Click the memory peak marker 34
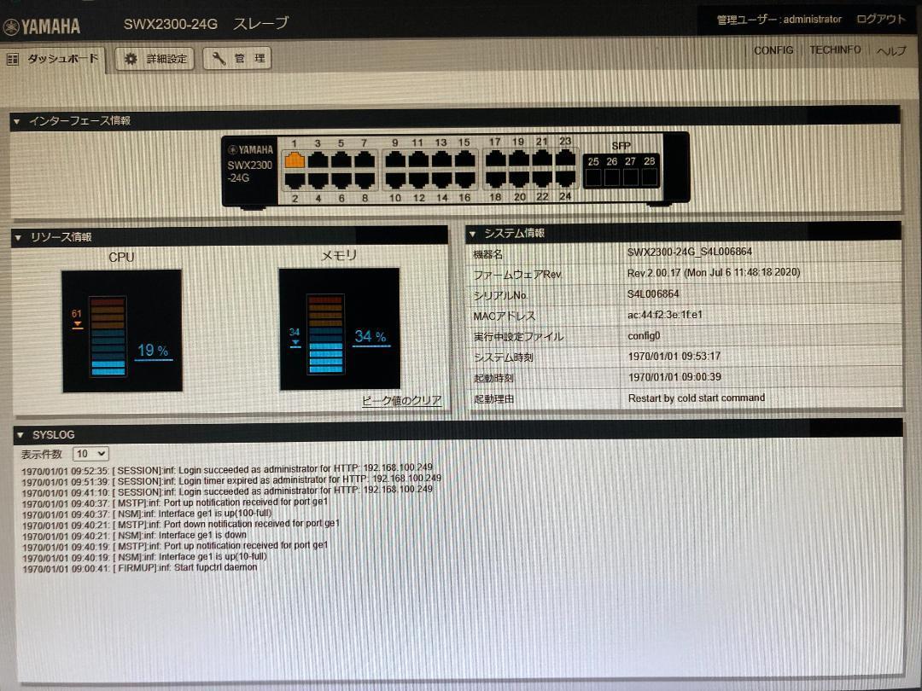 point(295,337)
